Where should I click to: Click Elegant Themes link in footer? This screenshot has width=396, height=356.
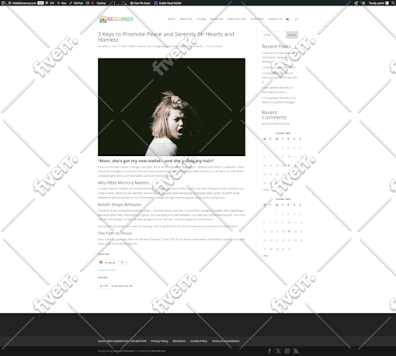(x=123, y=351)
